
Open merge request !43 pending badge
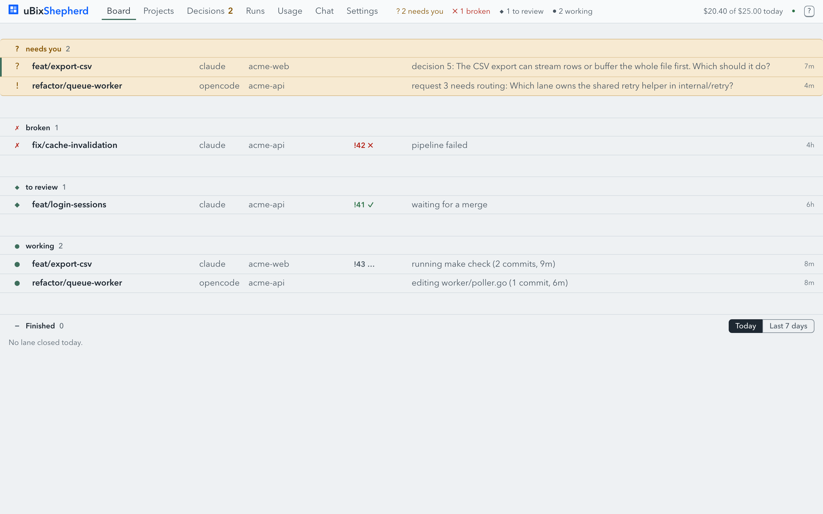tap(364, 264)
